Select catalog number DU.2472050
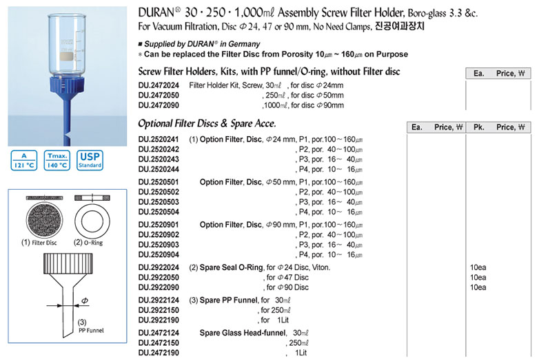The width and height of the screenshot is (539, 363). point(159,96)
